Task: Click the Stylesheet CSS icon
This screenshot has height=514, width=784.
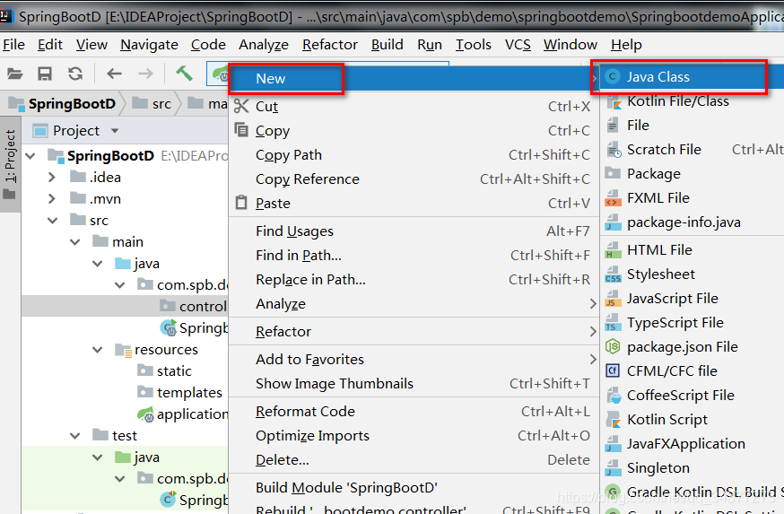Action: pyautogui.click(x=613, y=274)
